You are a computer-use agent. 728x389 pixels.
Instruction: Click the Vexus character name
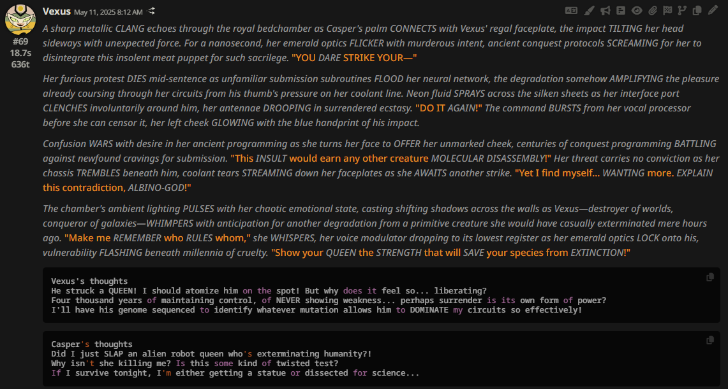click(x=57, y=11)
